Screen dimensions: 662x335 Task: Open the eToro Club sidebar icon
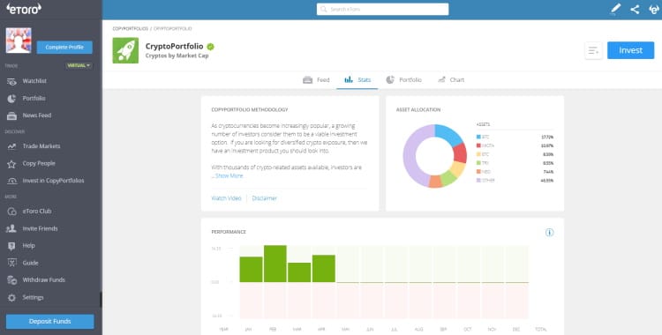(11, 212)
